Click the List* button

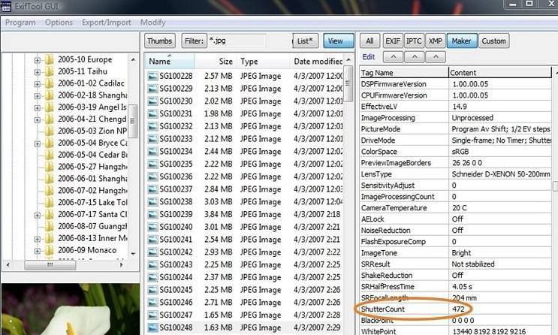tap(306, 41)
